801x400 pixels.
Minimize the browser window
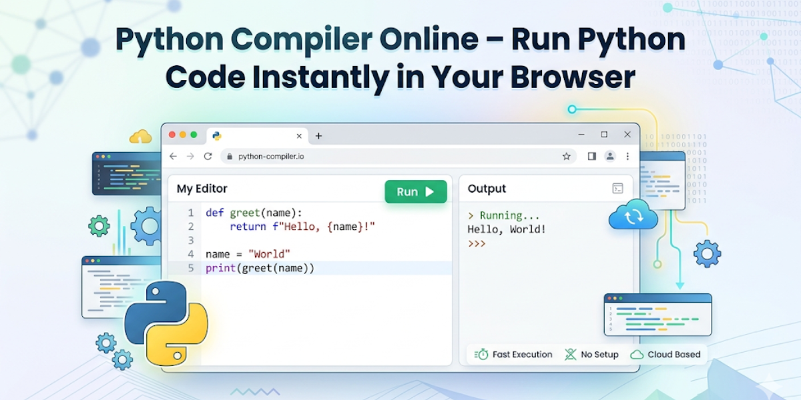coord(581,135)
